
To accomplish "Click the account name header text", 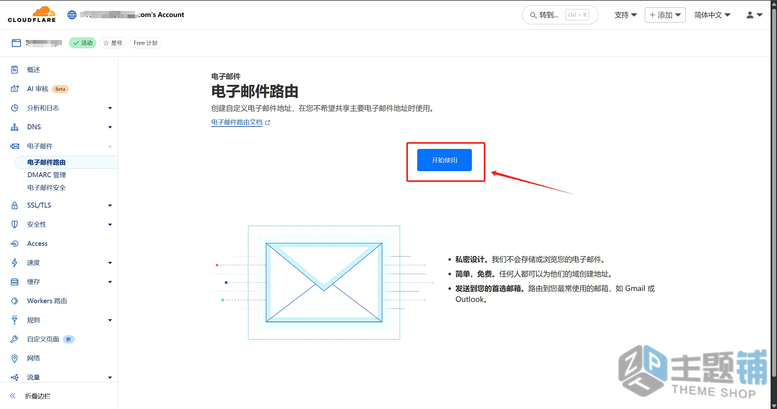I will point(132,15).
